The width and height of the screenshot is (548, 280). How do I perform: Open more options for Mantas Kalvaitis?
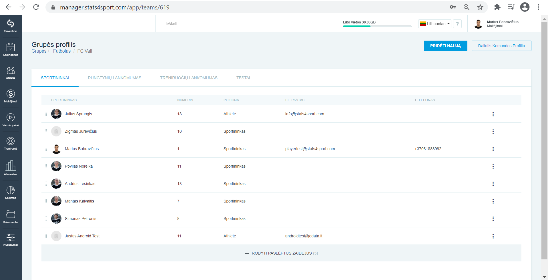point(493,201)
